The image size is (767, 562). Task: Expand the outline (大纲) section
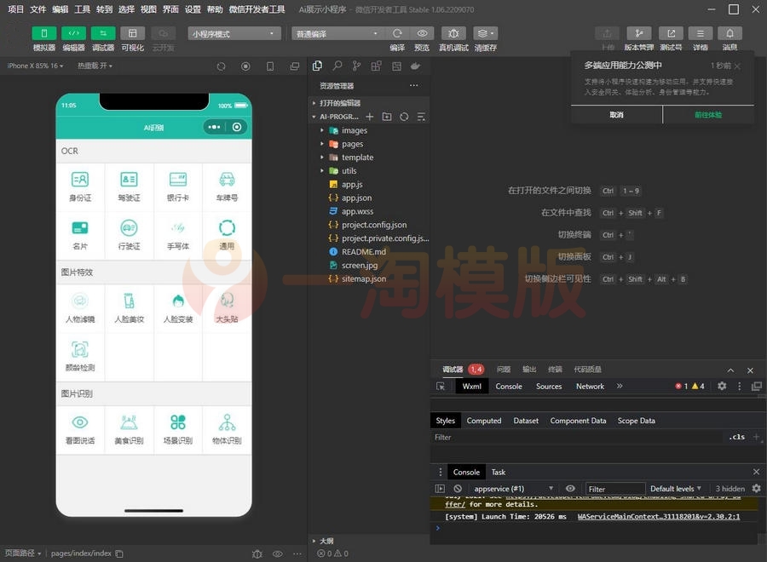(369, 541)
